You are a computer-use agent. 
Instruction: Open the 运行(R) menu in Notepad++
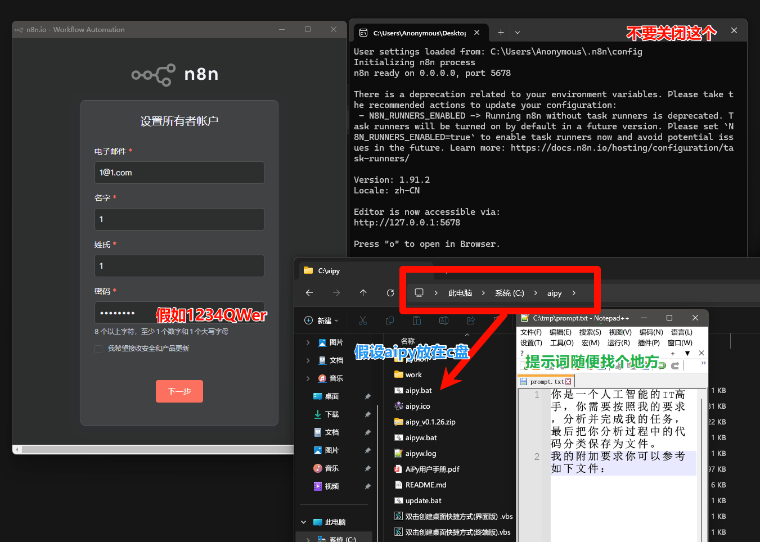point(618,343)
